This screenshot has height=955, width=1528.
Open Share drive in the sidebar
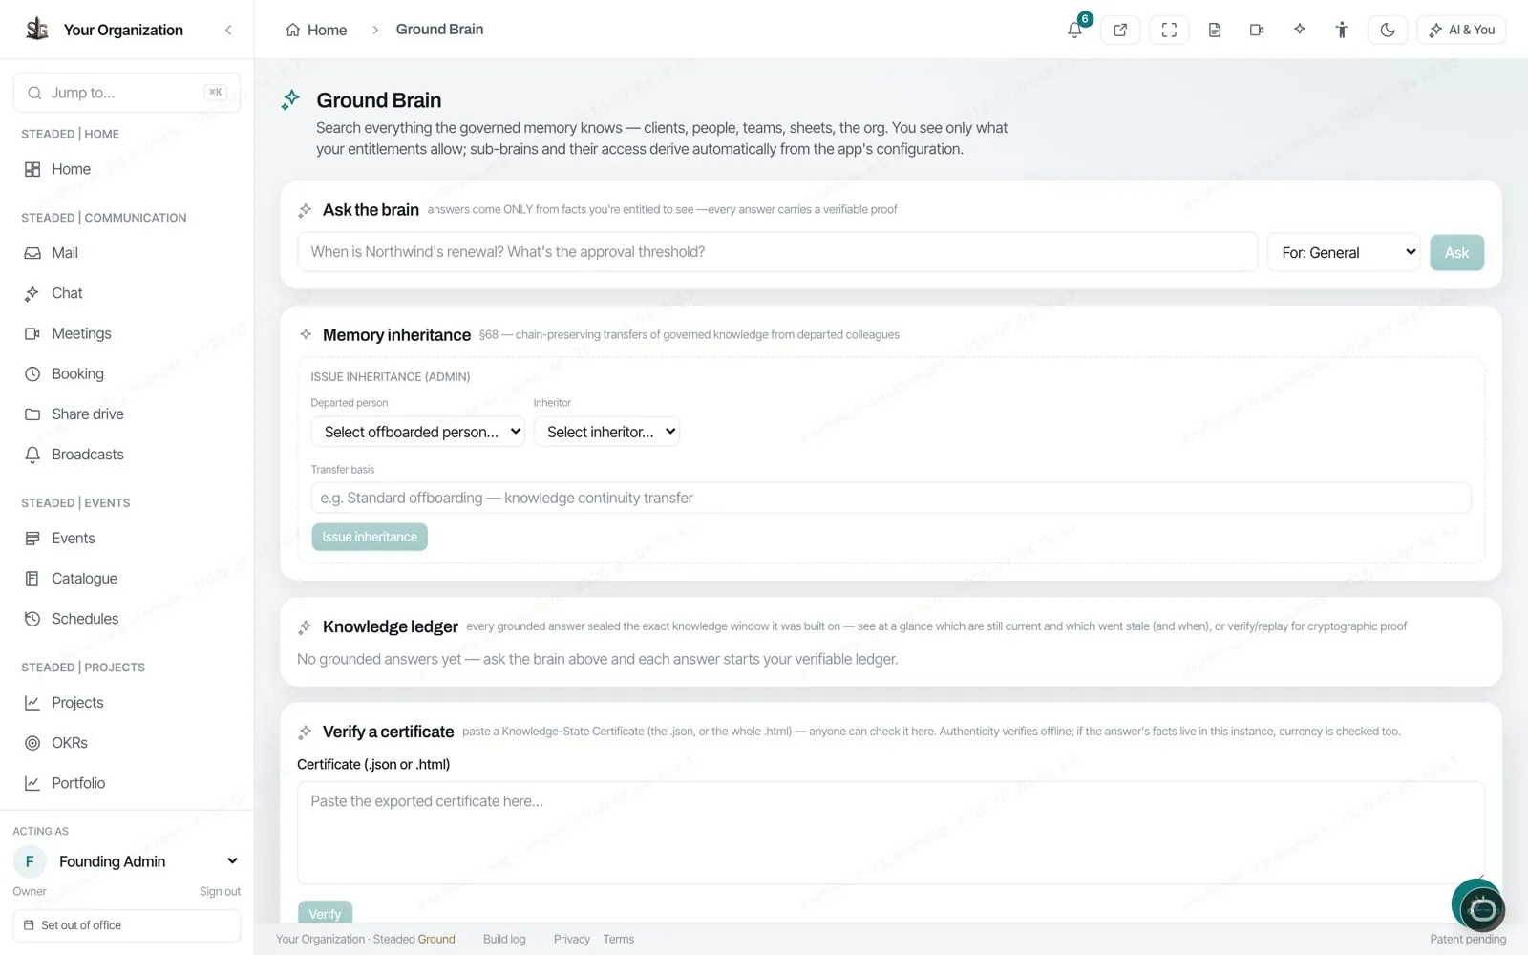pos(127,414)
